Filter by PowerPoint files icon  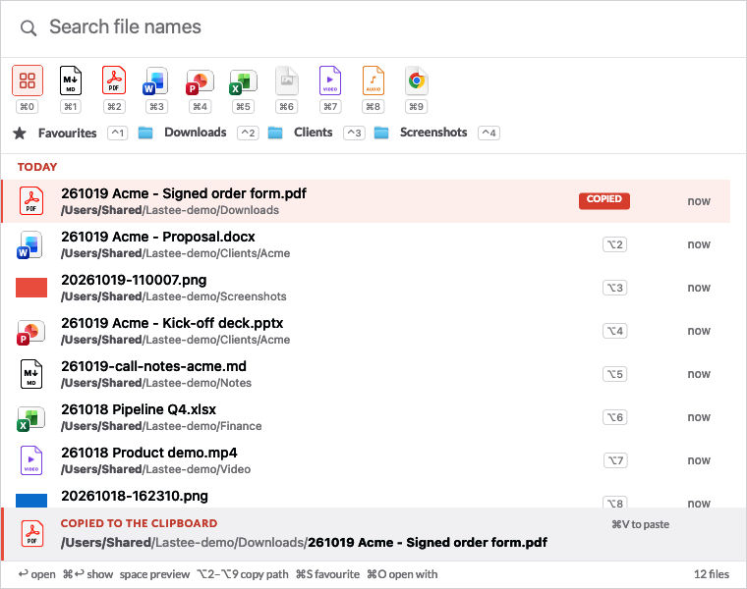click(201, 82)
